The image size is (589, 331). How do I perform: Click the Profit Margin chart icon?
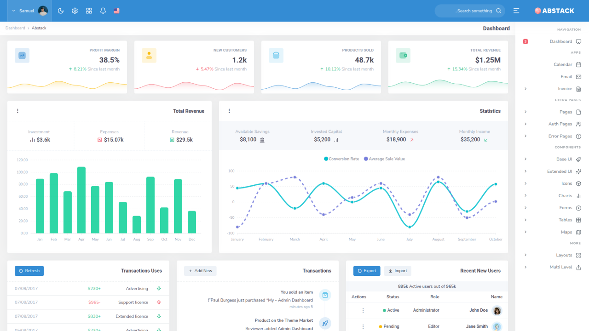(x=22, y=56)
